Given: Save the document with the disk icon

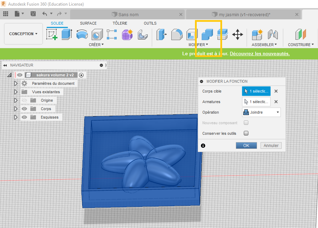Looking at the screenshot, I should click(33, 14).
